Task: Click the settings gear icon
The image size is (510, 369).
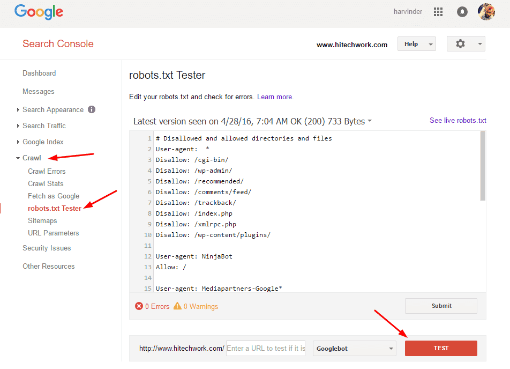Action: click(x=460, y=43)
